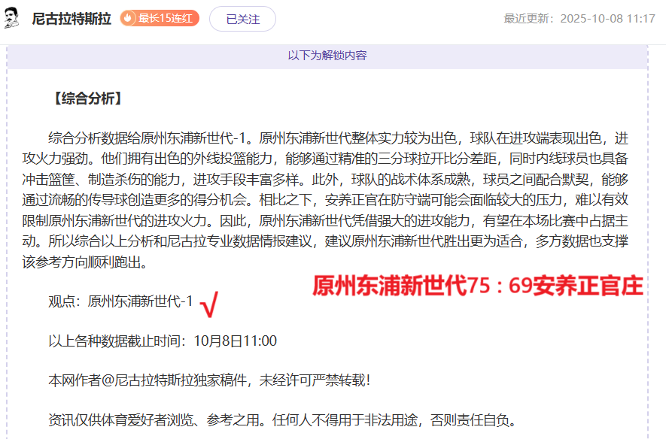Open the 尼古拉特斯拉 author name link
The image size is (666, 439).
tap(71, 19)
